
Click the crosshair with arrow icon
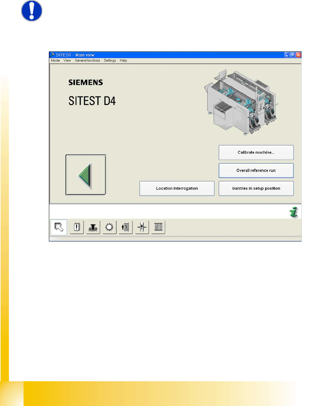click(142, 227)
